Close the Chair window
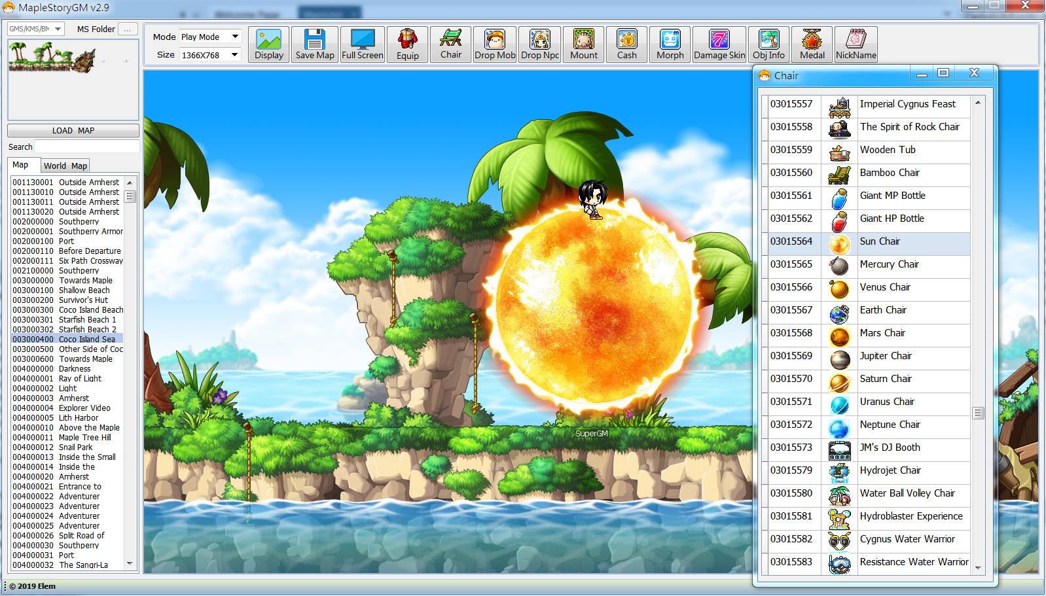 click(x=974, y=73)
